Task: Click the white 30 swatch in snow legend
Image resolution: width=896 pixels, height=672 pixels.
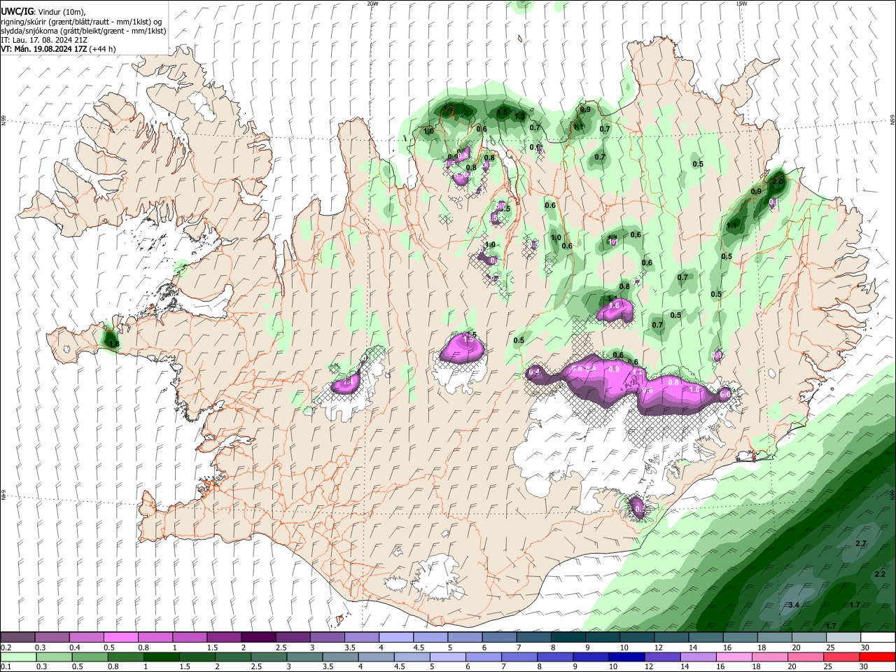Action: pyautogui.click(x=878, y=638)
